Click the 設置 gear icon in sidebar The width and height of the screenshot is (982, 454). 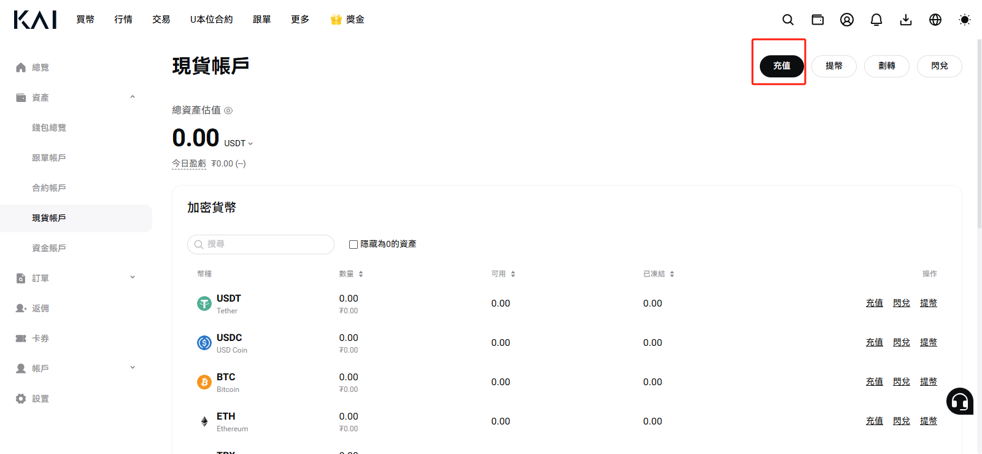(x=21, y=399)
